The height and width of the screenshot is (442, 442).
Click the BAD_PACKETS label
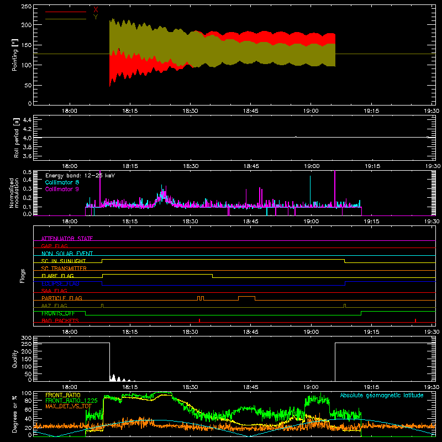pyautogui.click(x=60, y=320)
